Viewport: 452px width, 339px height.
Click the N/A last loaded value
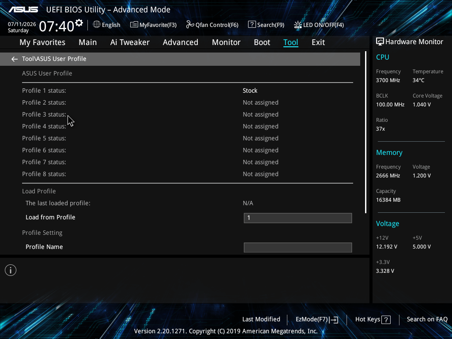(248, 203)
